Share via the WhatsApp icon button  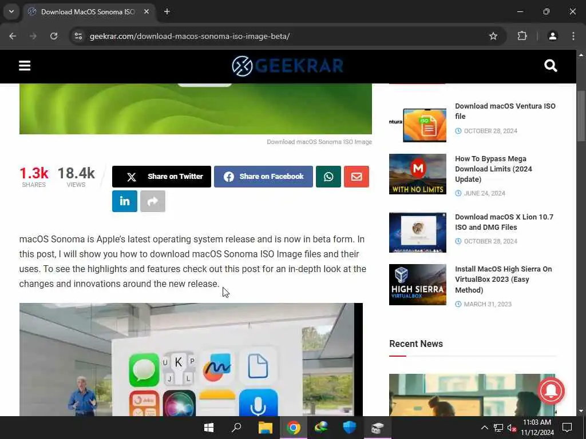click(x=328, y=177)
